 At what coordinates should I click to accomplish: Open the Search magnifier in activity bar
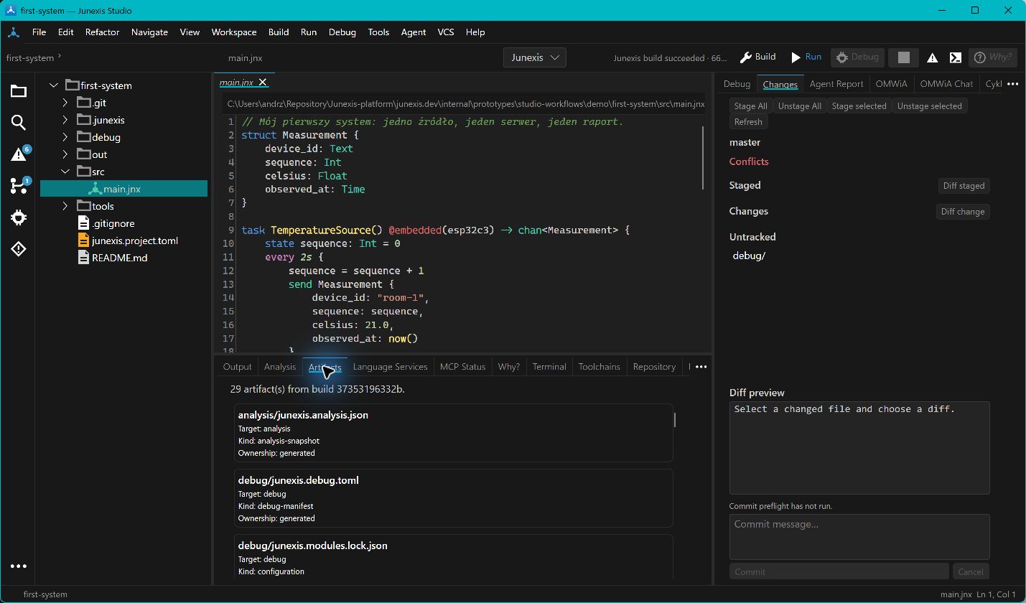pos(19,123)
